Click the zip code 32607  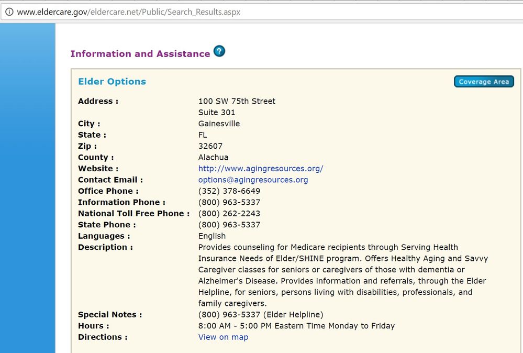tap(210, 146)
